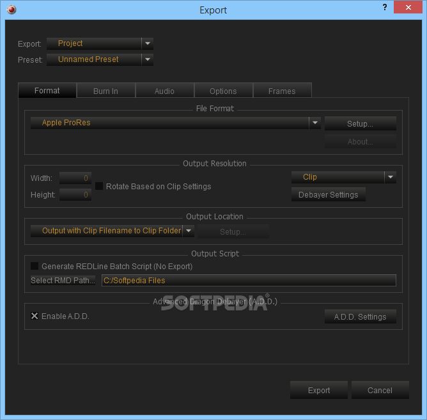The image size is (427, 420).
Task: Click the Height input field
Action: tap(75, 195)
